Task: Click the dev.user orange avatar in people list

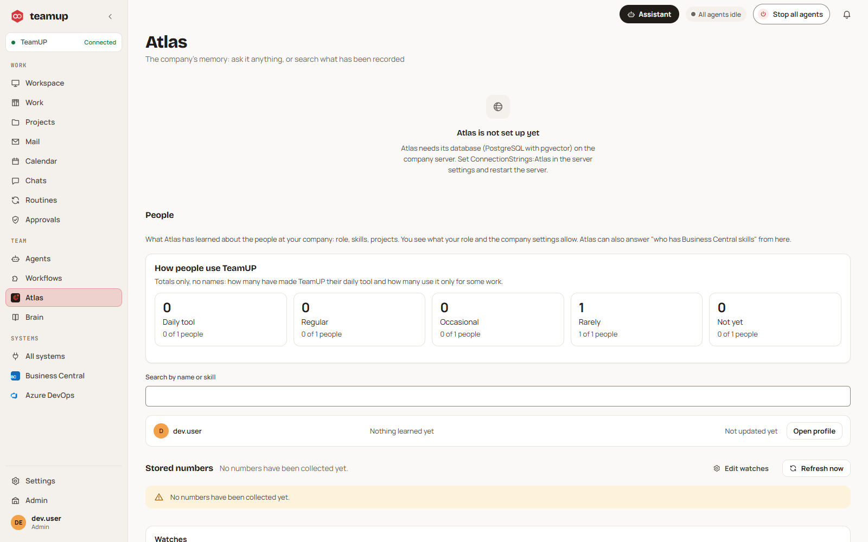Action: 161,431
